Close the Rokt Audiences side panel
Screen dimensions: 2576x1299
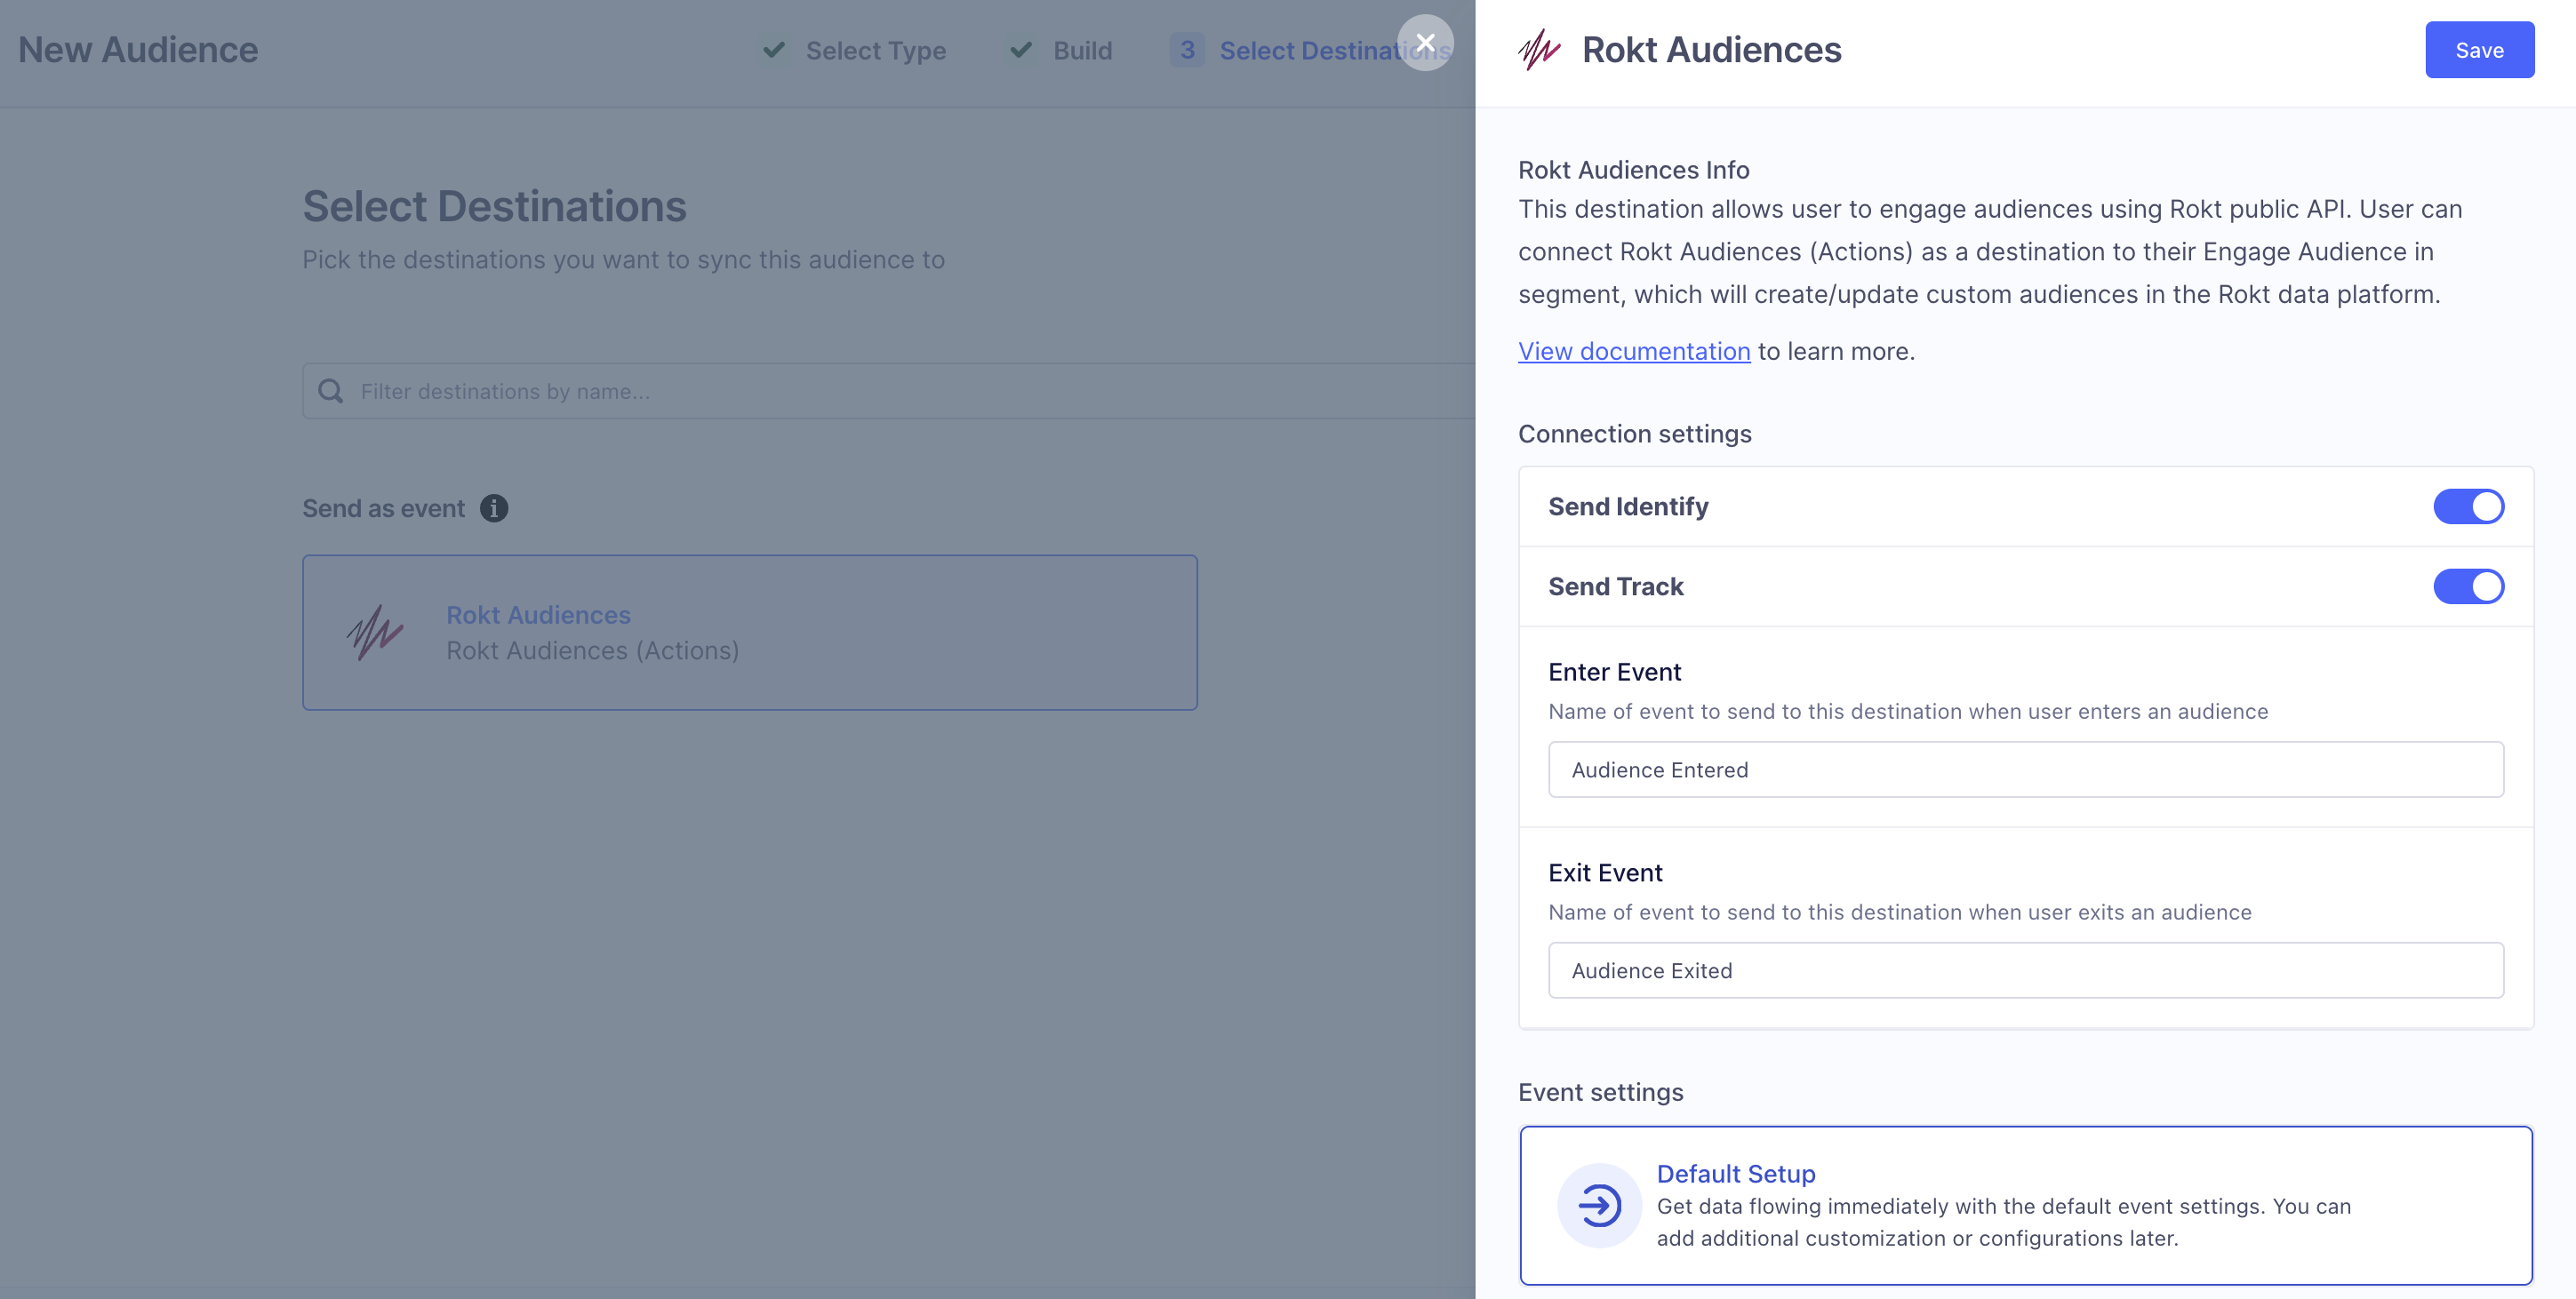[1425, 43]
